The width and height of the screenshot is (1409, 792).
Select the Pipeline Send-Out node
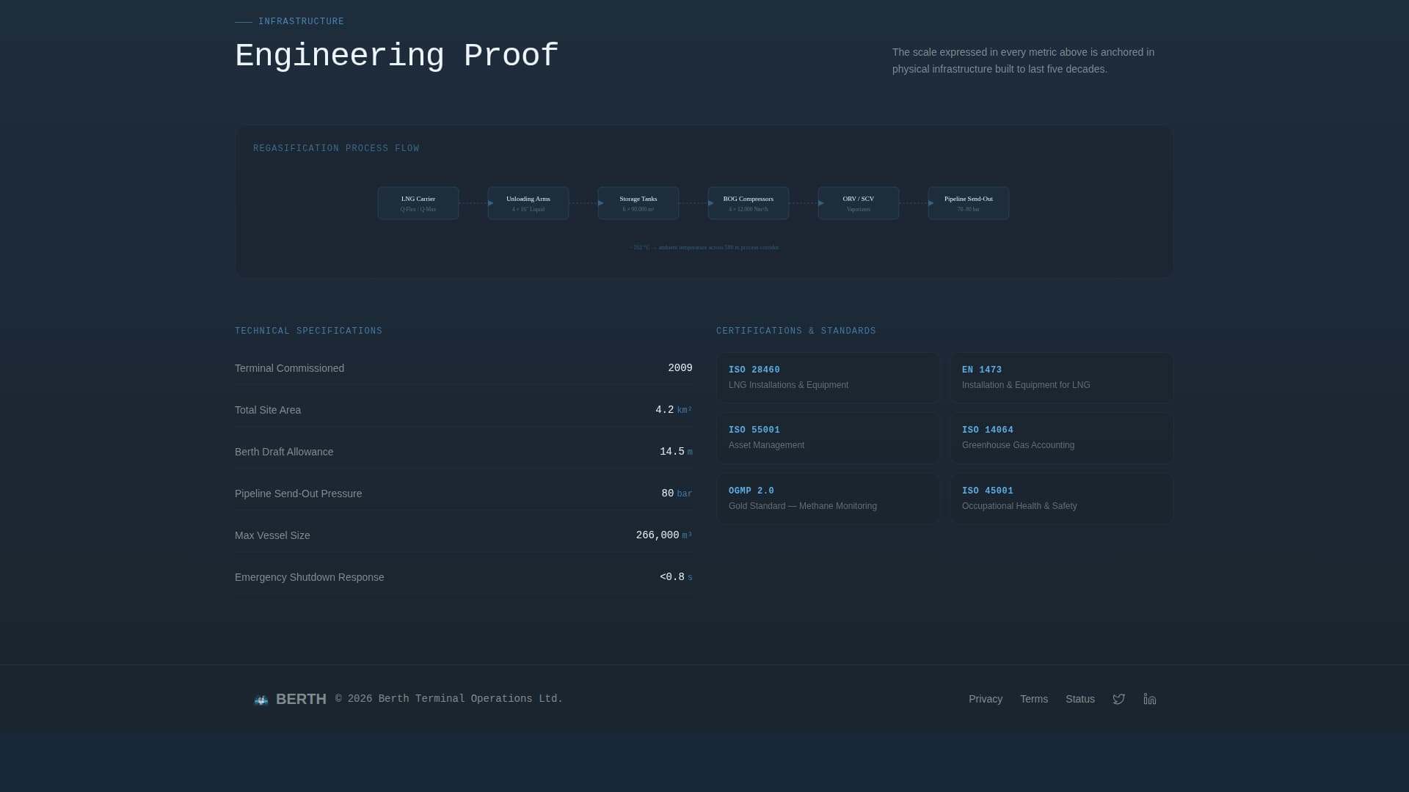[x=968, y=202]
